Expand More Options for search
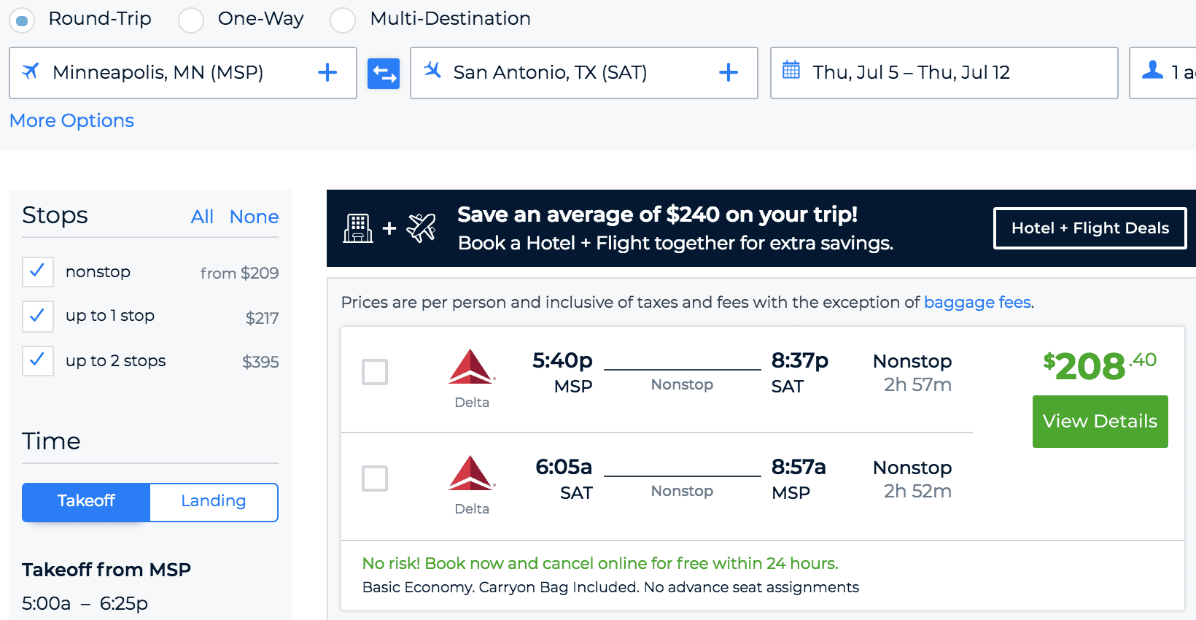The image size is (1196, 620). tap(71, 120)
